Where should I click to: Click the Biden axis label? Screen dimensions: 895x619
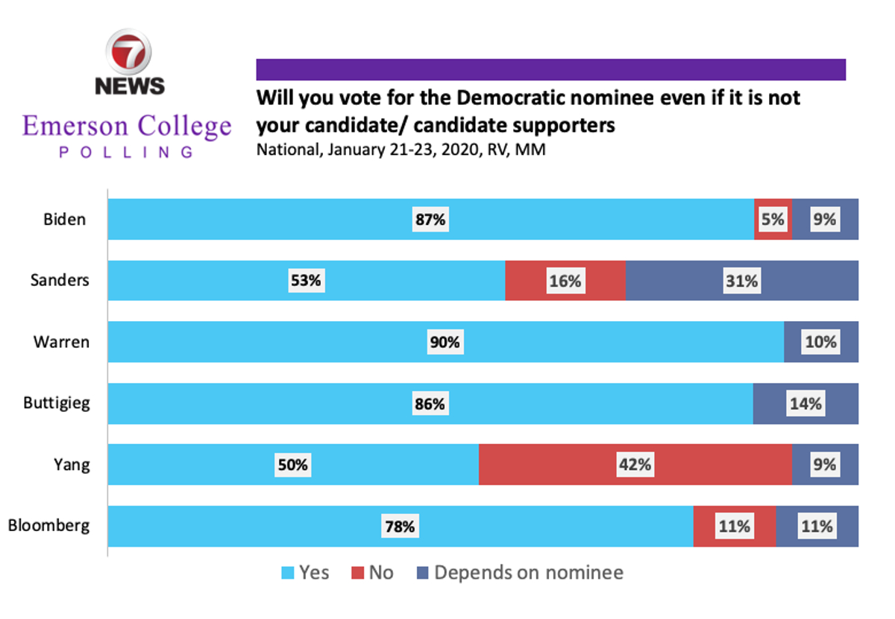click(64, 220)
